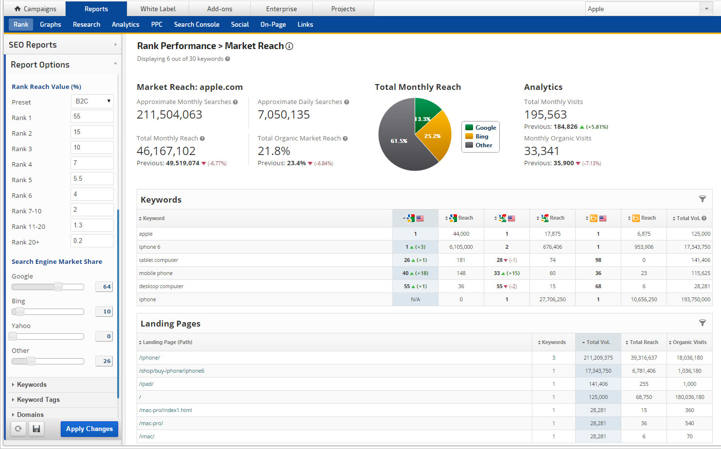Viewport: 721px width, 449px height.
Task: Switch to the White Label tab
Action: [x=158, y=9]
